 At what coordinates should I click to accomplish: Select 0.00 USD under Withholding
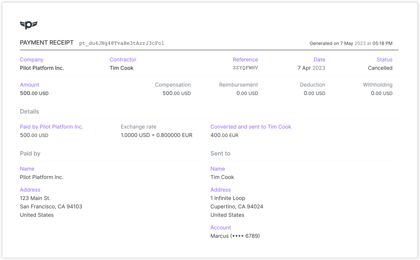click(382, 93)
